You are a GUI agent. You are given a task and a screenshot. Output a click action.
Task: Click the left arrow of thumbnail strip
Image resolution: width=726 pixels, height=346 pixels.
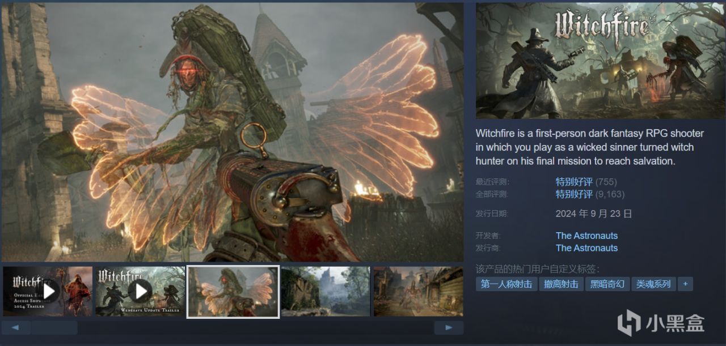[x=16, y=327]
